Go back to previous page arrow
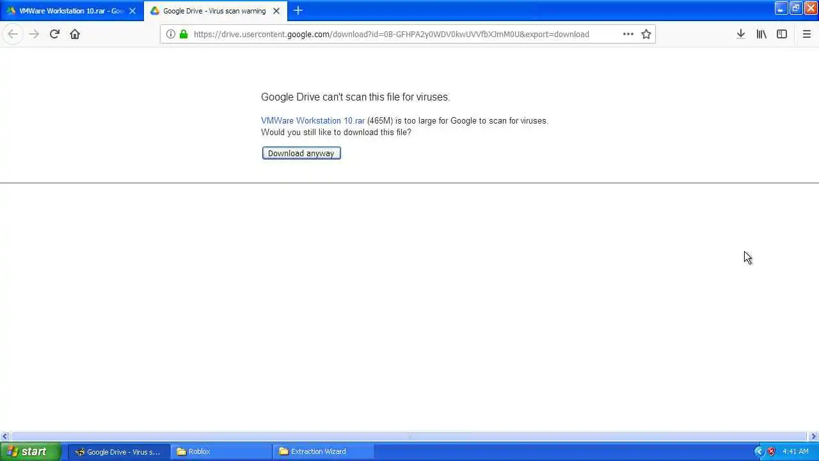819x461 pixels. pos(13,34)
